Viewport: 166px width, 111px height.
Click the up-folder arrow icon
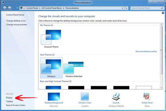(x=17, y=8)
